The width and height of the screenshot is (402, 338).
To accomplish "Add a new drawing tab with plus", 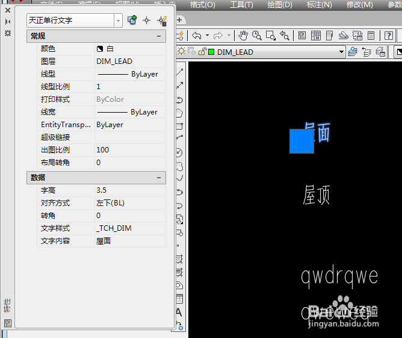I will point(179,20).
